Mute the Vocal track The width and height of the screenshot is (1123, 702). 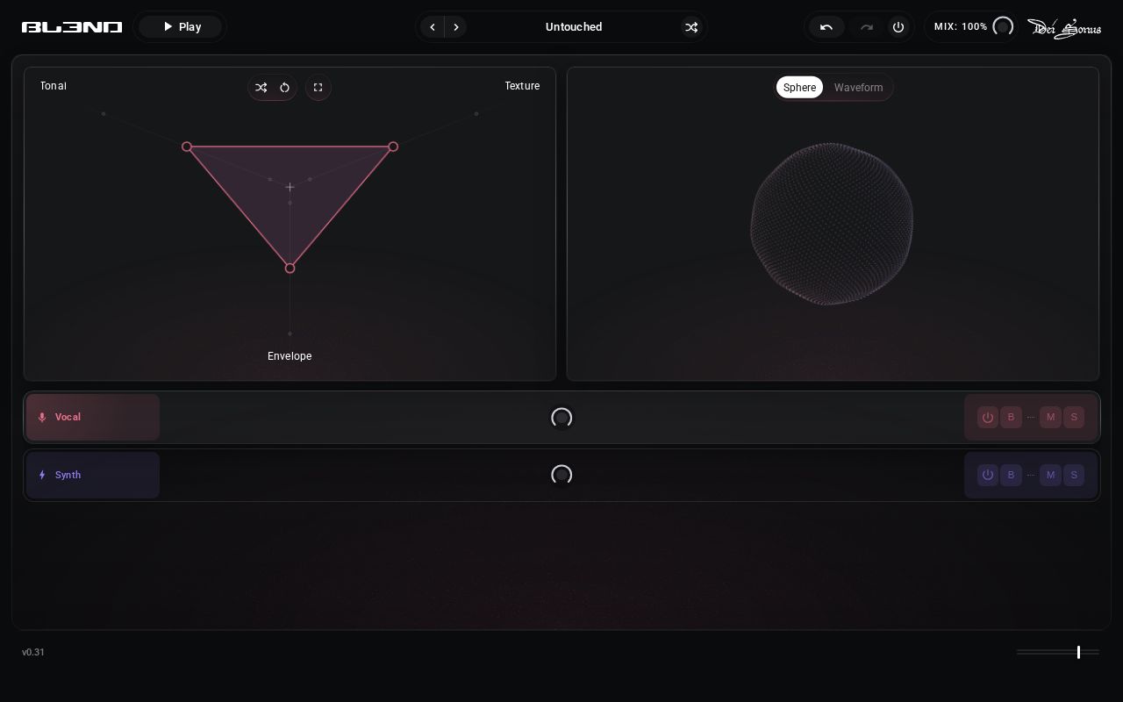coord(1050,418)
